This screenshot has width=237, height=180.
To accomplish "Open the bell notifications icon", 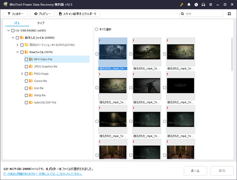I will (189, 4).
